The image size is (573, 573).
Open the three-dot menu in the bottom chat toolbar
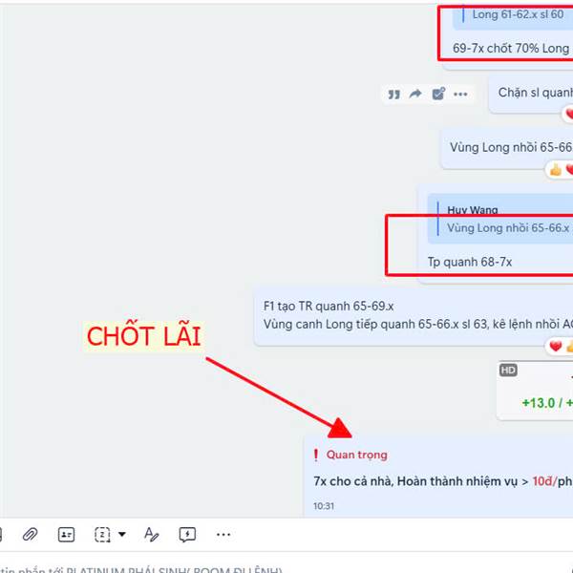tap(223, 535)
